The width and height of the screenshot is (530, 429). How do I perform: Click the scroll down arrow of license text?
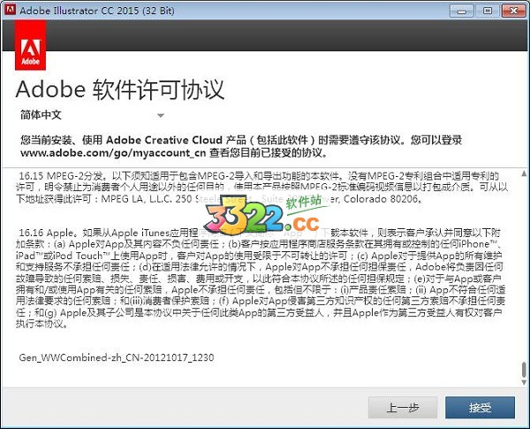(524, 382)
